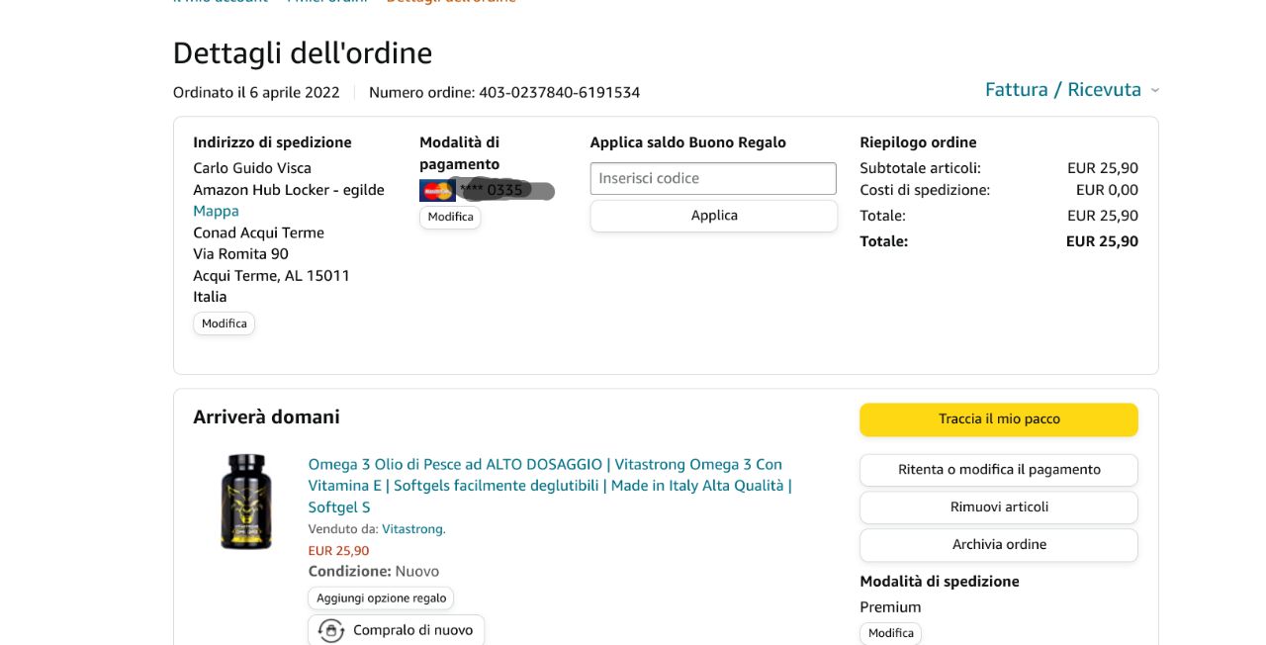This screenshot has width=1266, height=645.
Task: Click the yellow Traccia il mio pacco button
Action: tap(998, 419)
